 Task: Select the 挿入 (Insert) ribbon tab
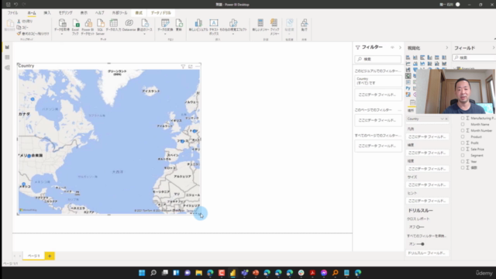(x=47, y=13)
